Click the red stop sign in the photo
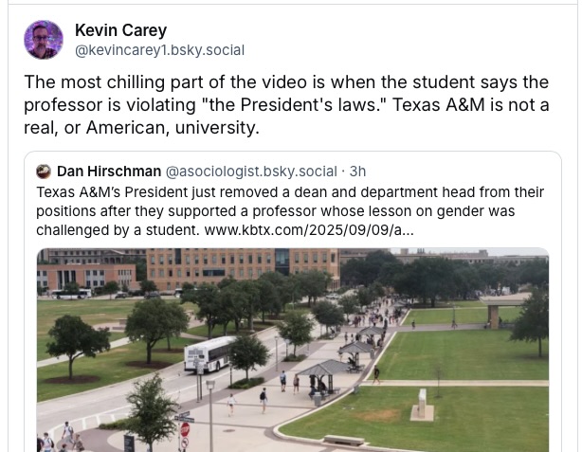This screenshot has width=582, height=452. (185, 429)
